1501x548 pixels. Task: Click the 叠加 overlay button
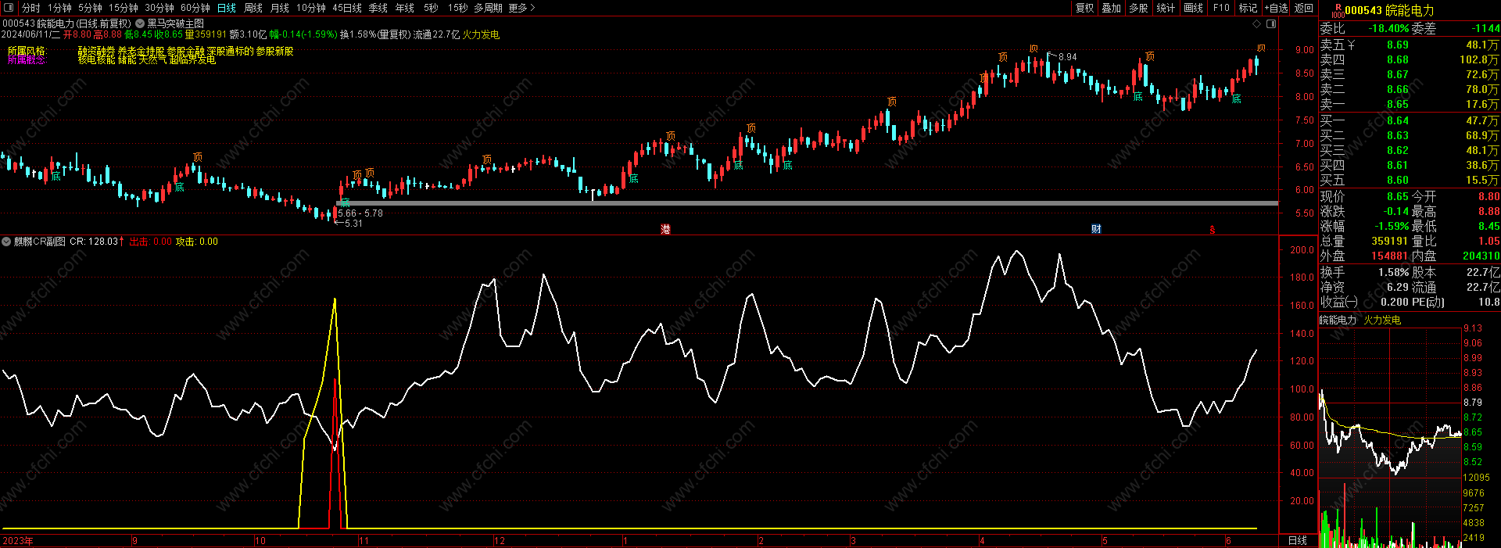(x=1112, y=8)
